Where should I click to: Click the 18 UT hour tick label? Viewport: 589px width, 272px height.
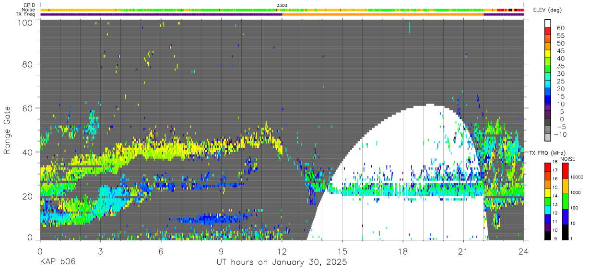[403, 251]
